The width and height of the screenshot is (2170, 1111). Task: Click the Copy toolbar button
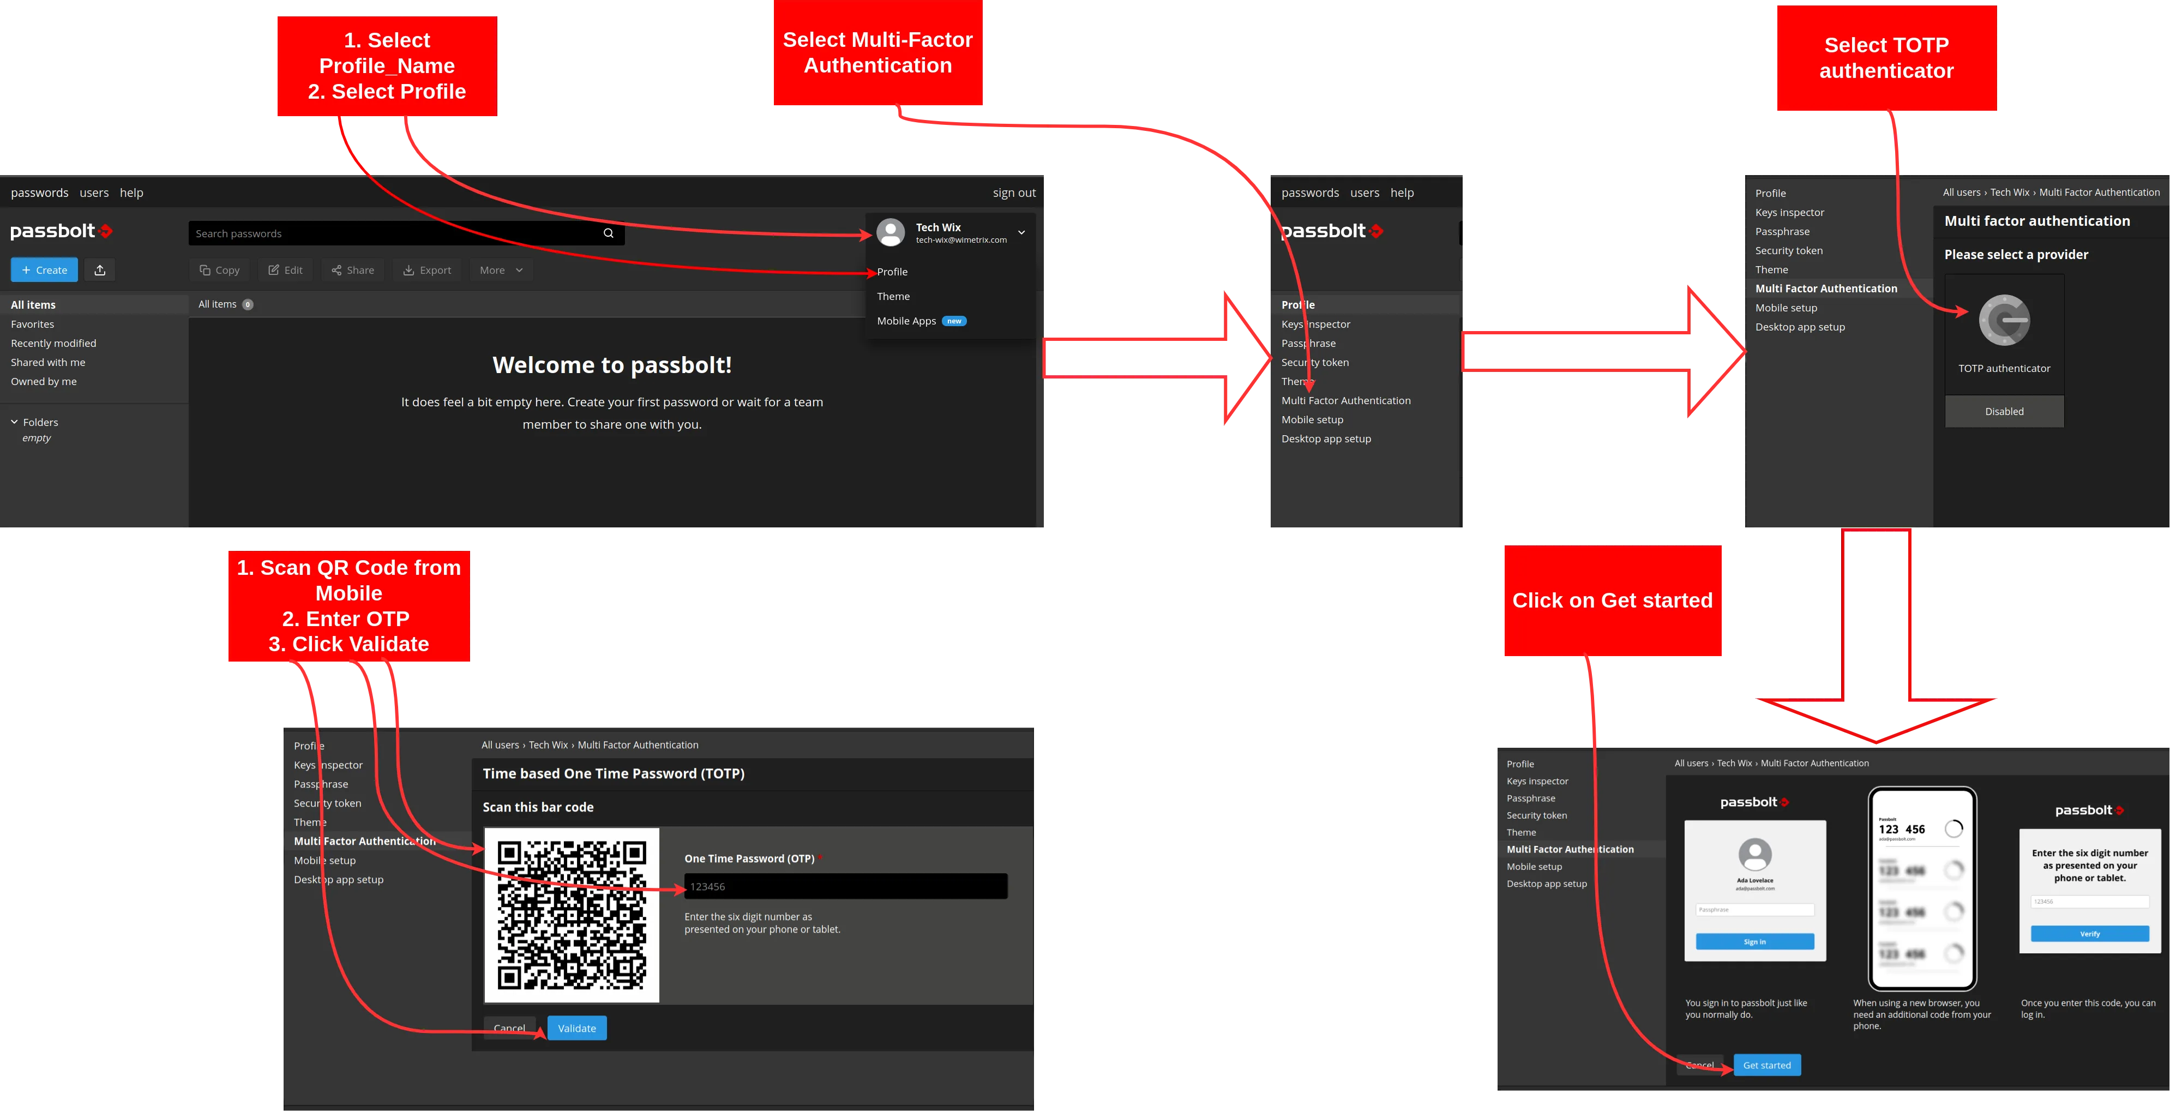click(x=220, y=269)
